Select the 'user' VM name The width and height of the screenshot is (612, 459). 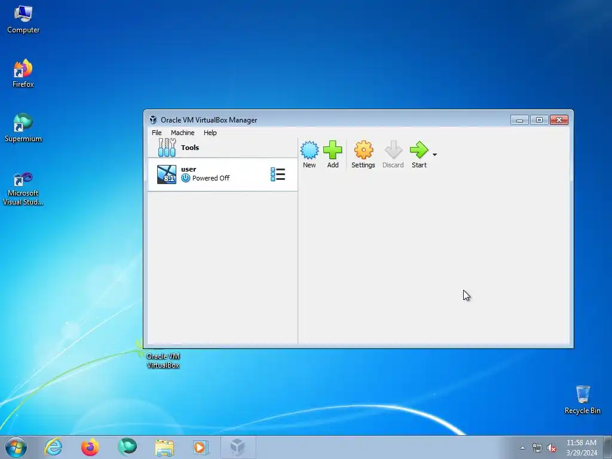[188, 169]
